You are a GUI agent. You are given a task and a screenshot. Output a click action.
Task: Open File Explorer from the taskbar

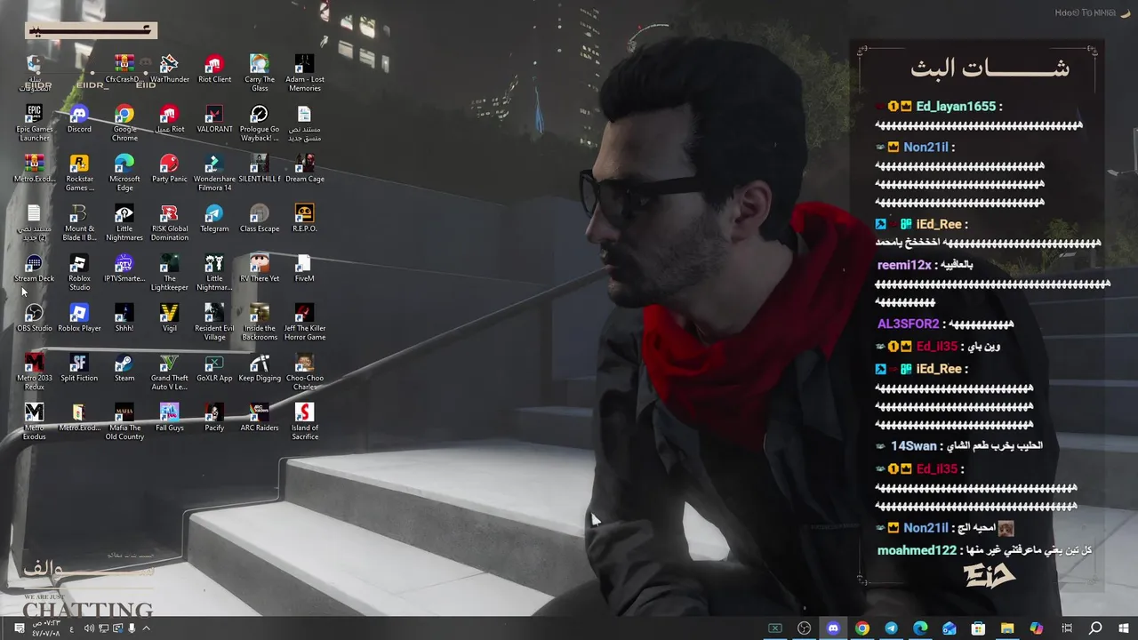tap(1007, 628)
